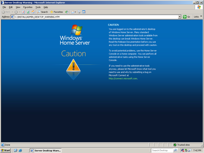Click the Edit page toolbar icon
Screen dimensions: 204x153
click(84, 12)
